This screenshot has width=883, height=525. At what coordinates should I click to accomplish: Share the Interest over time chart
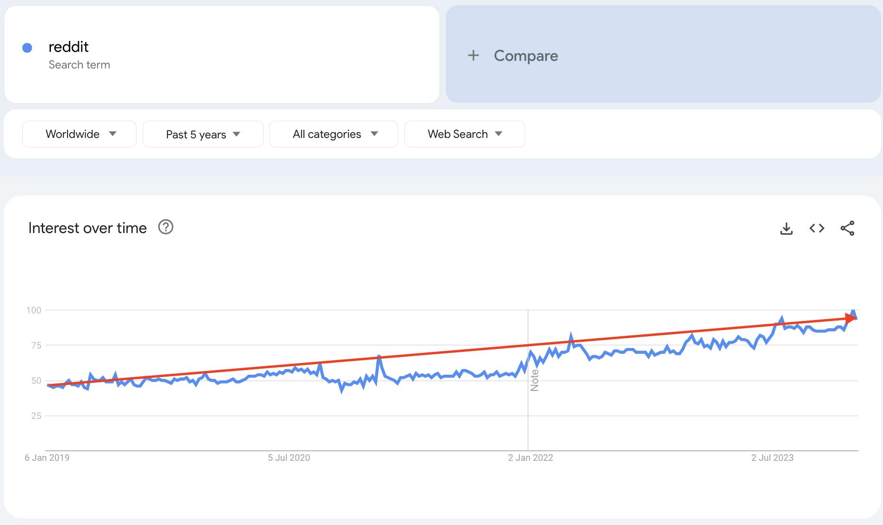coord(848,228)
